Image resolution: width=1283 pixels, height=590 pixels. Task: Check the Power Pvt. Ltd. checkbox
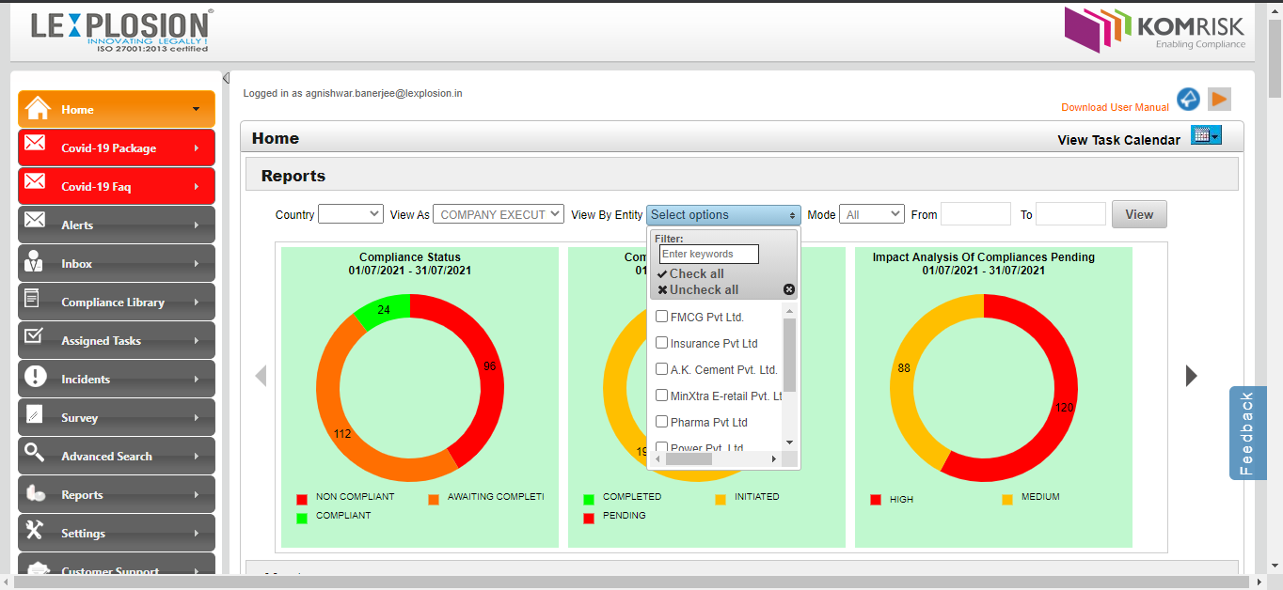pyautogui.click(x=662, y=447)
